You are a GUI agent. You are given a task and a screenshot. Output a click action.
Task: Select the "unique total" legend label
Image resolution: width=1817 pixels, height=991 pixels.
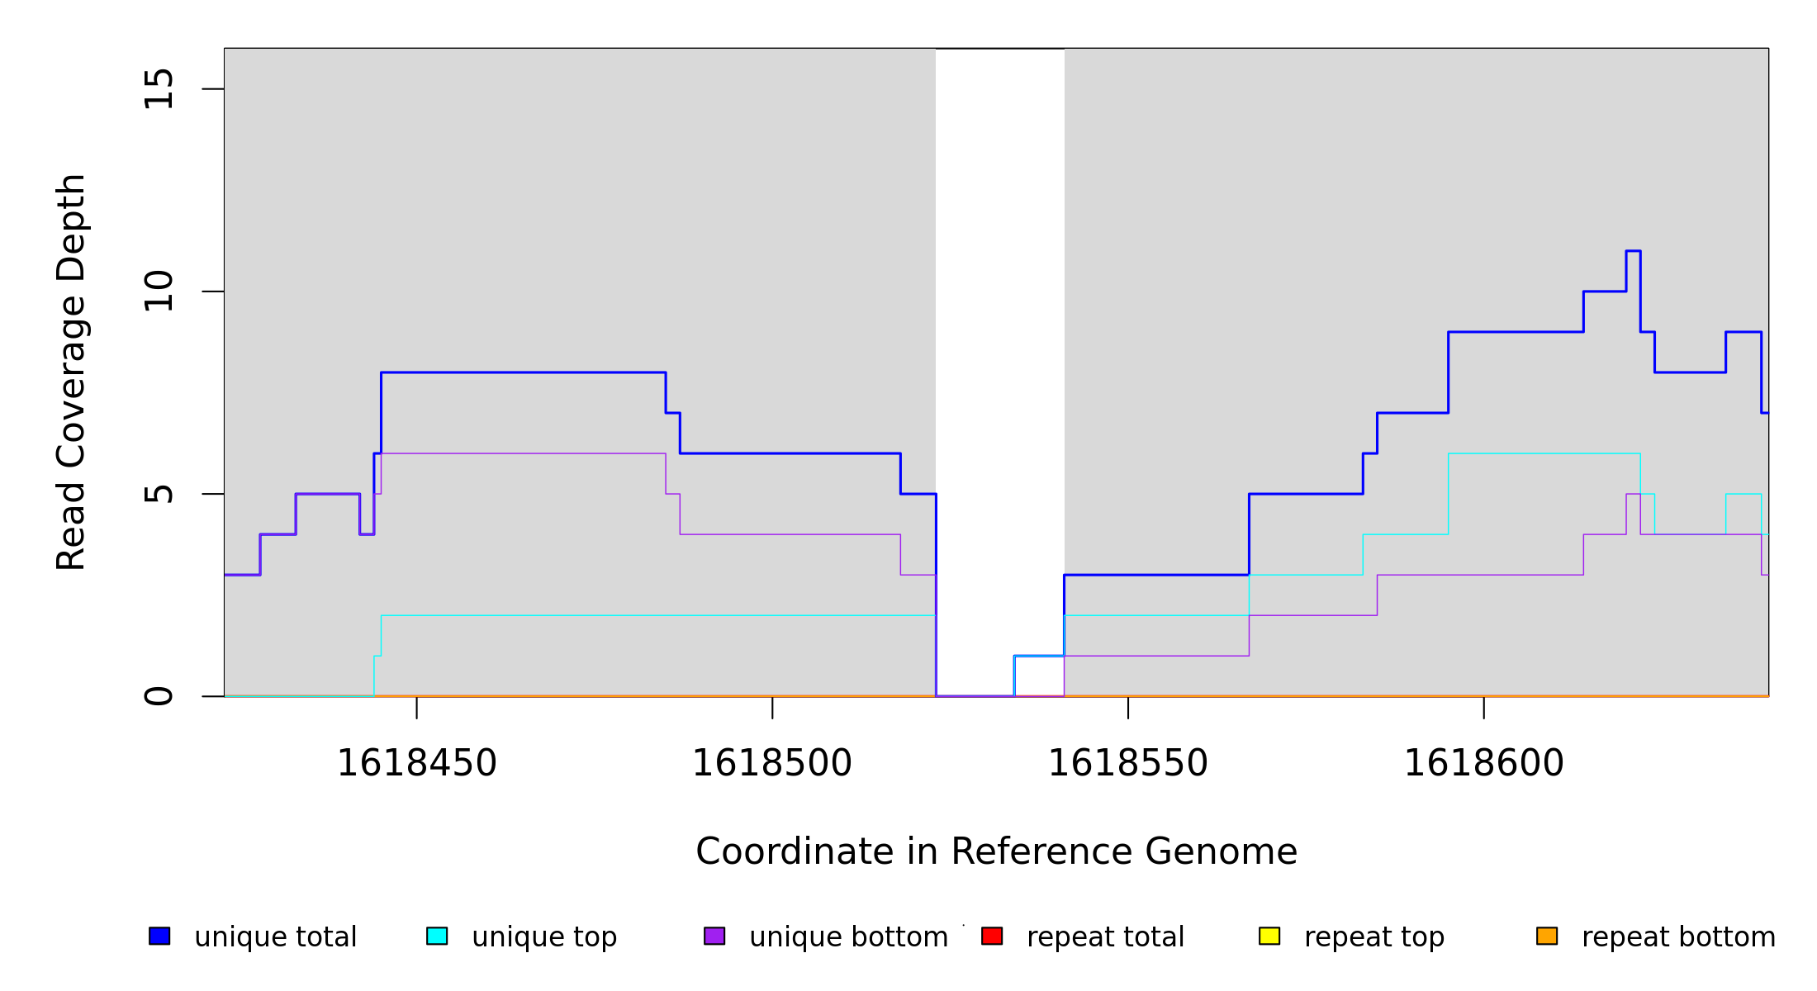[275, 937]
